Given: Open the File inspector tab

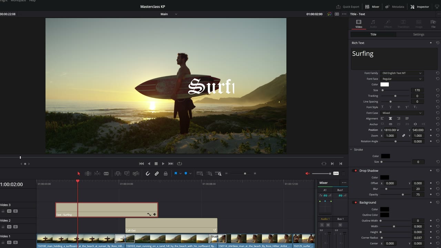Looking at the screenshot, I should click(x=433, y=24).
